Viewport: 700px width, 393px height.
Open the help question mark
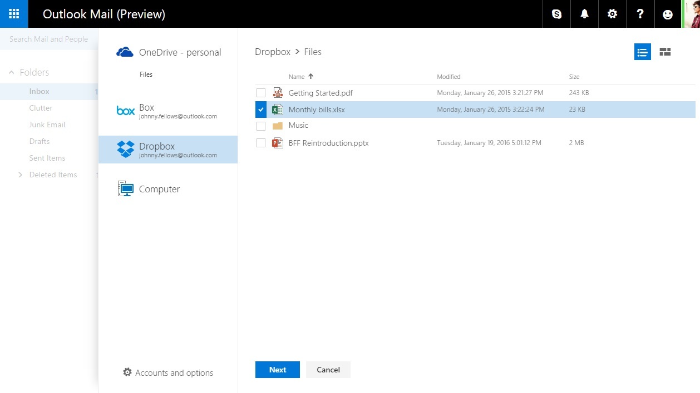(x=640, y=14)
